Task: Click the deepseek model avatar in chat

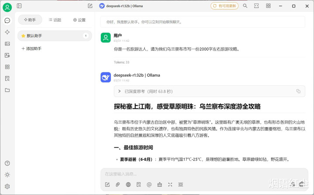Action: click(106, 77)
